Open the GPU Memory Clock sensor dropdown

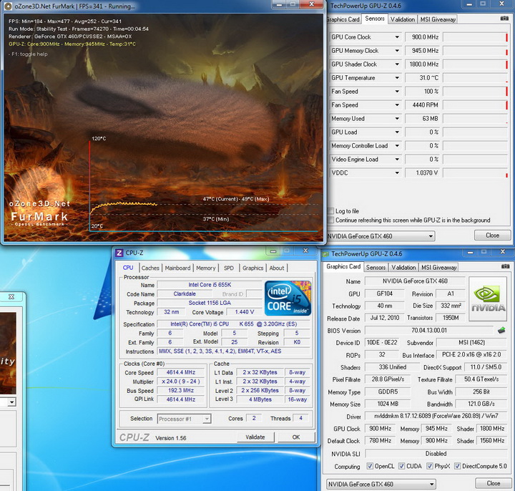397,51
